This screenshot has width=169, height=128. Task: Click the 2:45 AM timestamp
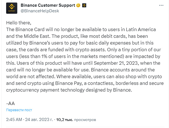click(x=14, y=120)
